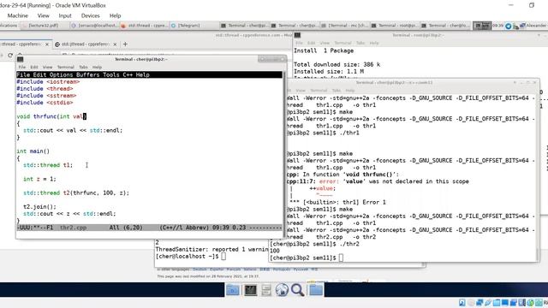Switch to std::thread cppreference taskbar window
The height and width of the screenshot is (308, 548).
click(x=144, y=26)
